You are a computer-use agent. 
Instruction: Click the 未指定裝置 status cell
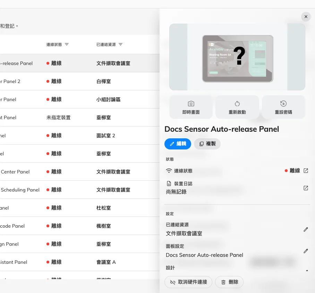(x=59, y=117)
